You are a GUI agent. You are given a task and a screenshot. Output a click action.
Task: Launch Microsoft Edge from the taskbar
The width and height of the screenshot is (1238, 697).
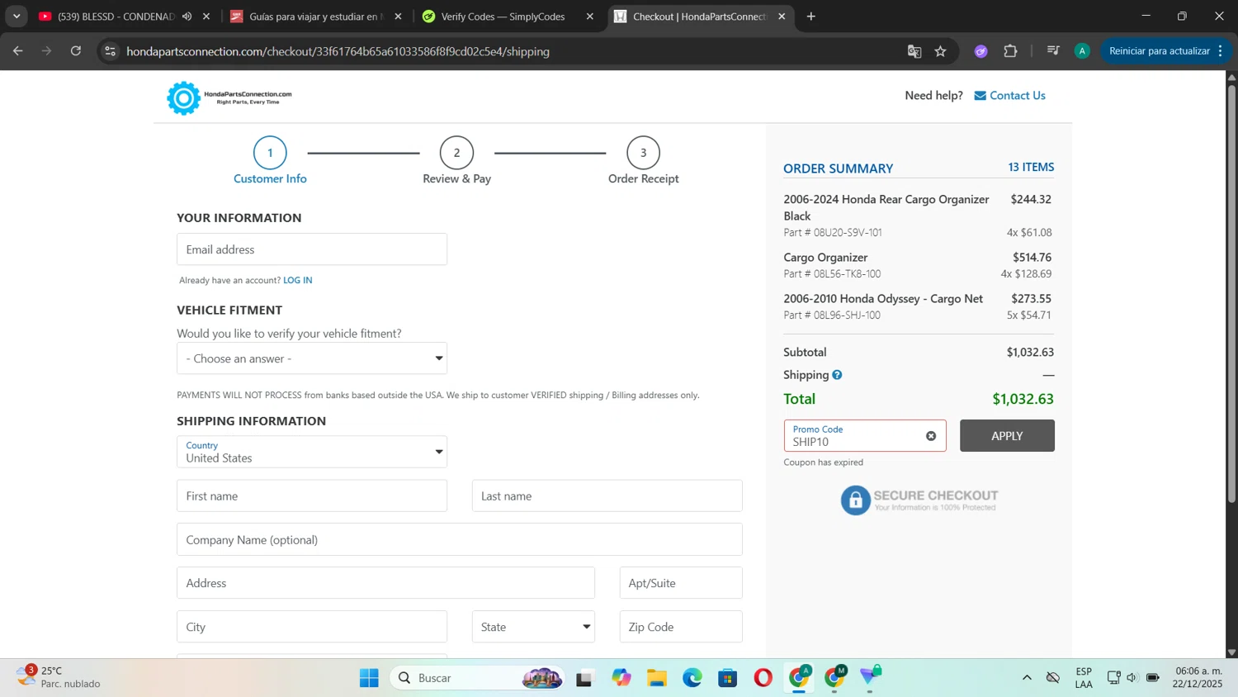tap(692, 678)
